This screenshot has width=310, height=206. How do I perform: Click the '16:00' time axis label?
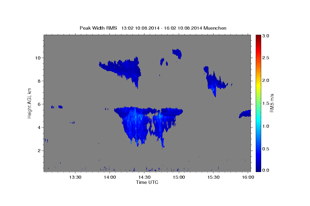click(x=248, y=177)
